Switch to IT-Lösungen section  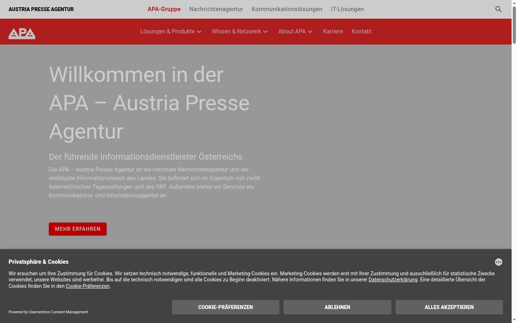click(x=347, y=9)
